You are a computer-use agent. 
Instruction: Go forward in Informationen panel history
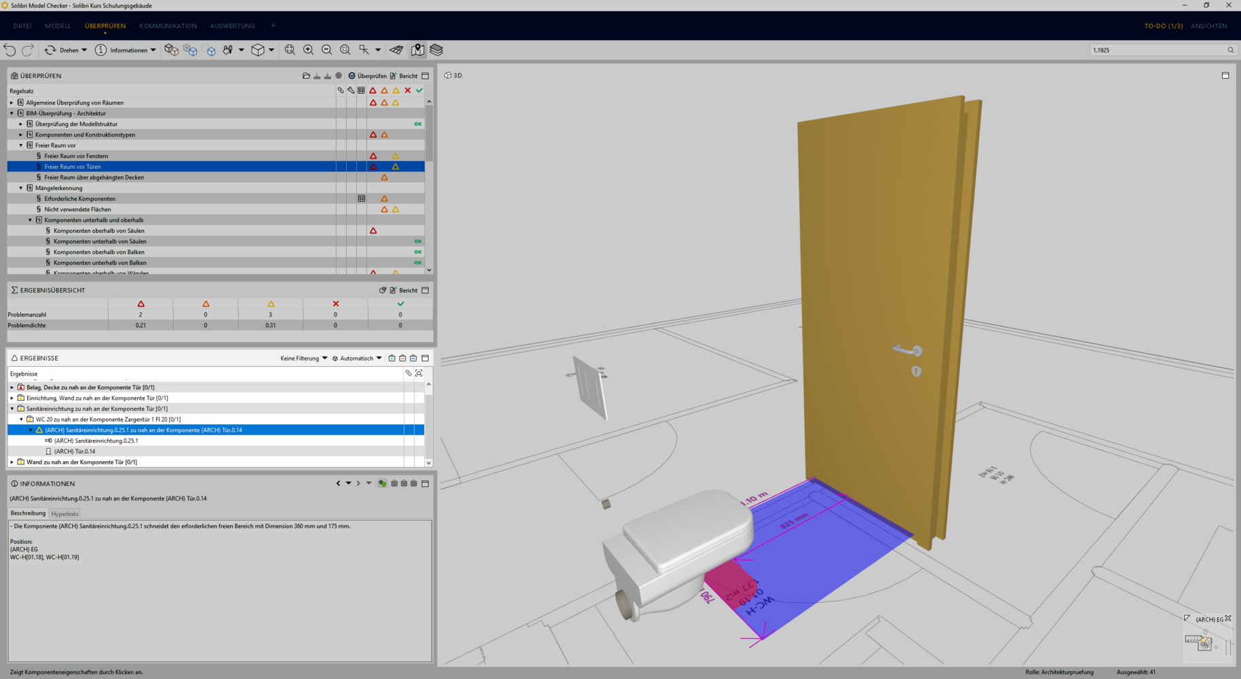click(358, 484)
